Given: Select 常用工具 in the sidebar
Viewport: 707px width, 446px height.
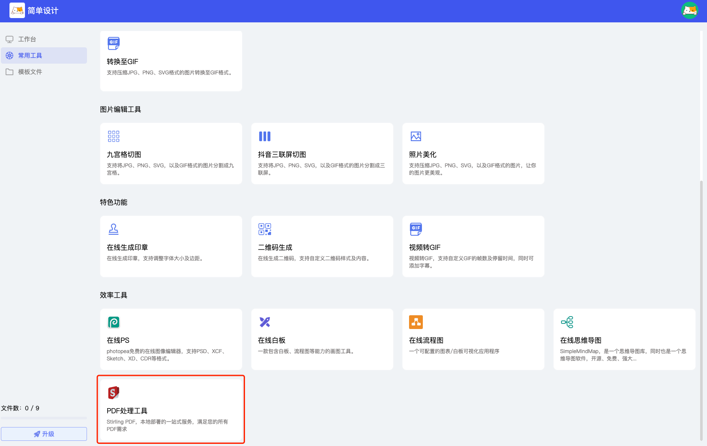Looking at the screenshot, I should (30, 55).
